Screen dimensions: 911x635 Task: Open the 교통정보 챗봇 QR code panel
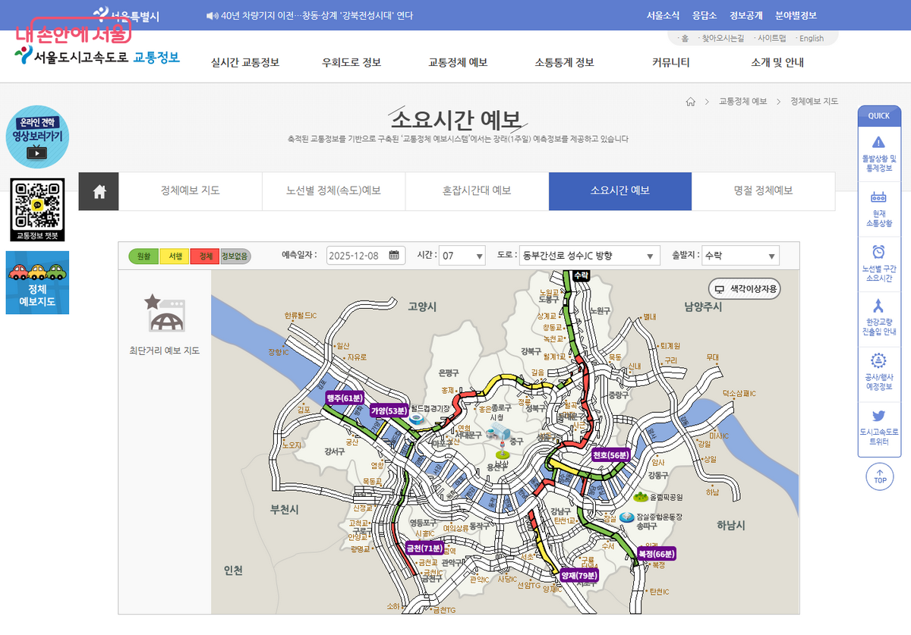(x=36, y=210)
